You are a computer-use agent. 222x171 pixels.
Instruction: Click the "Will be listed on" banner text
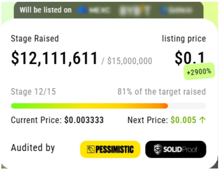(x=46, y=10)
